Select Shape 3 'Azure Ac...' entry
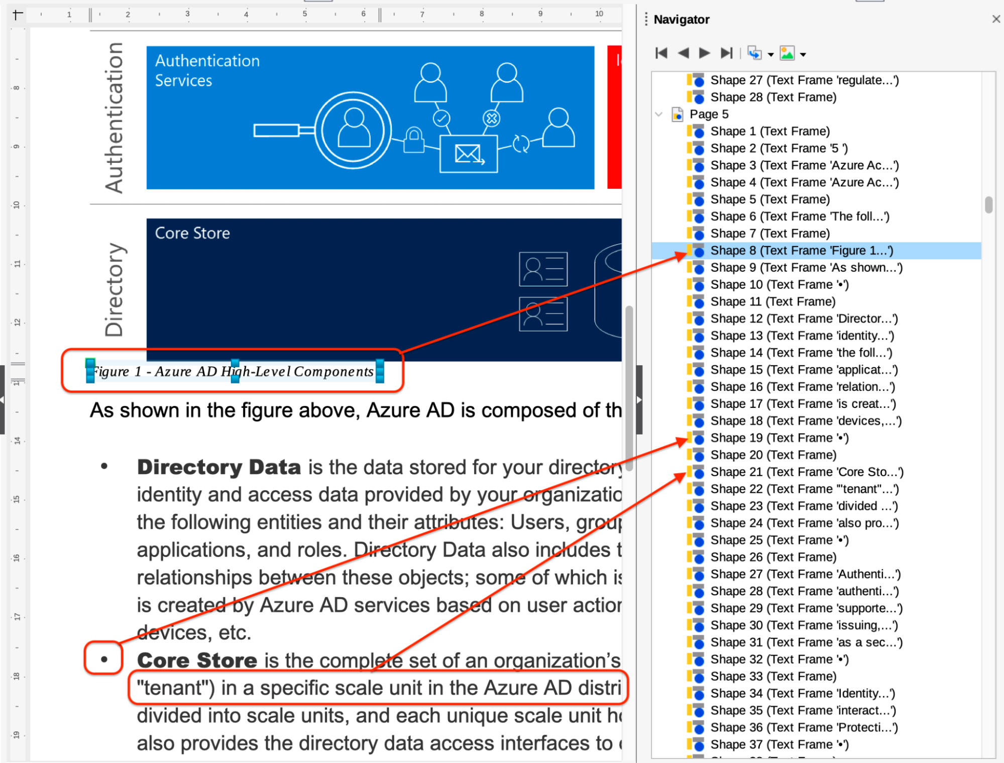Viewport: 1004px width, 763px height. point(804,166)
